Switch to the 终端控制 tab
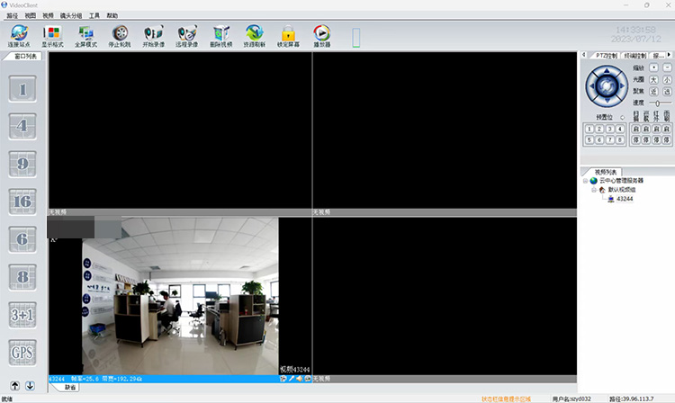 click(635, 55)
